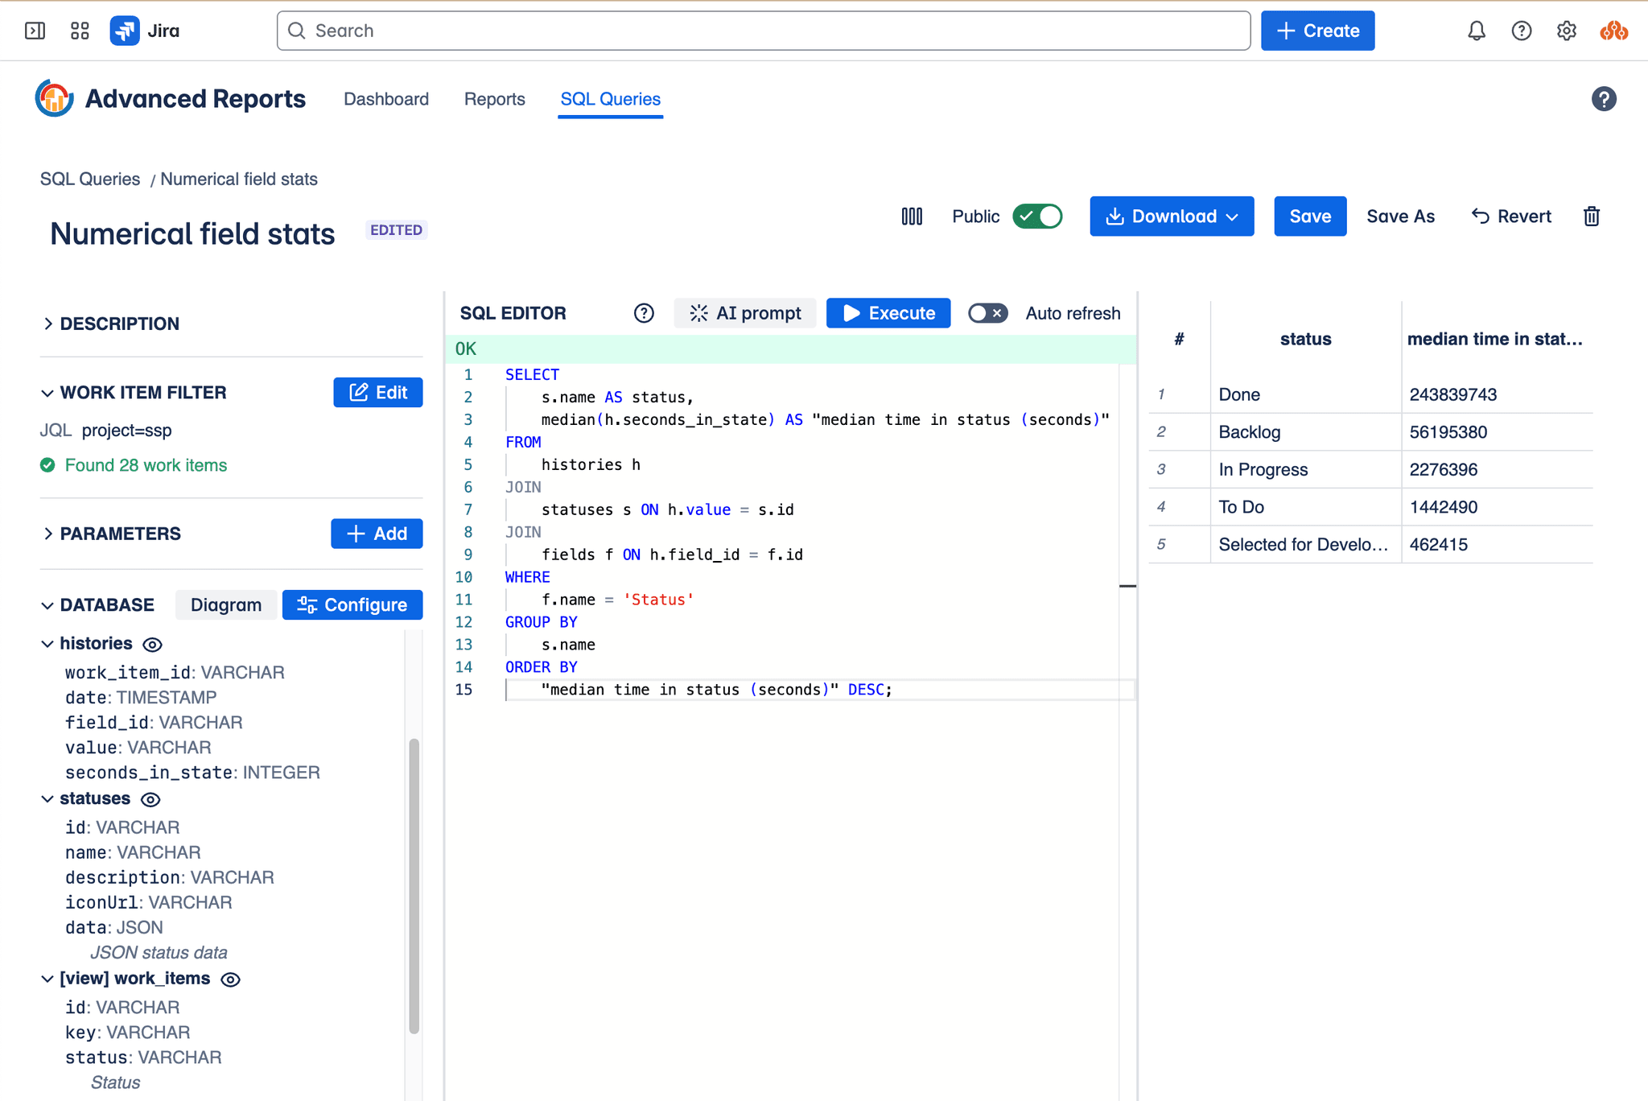The height and width of the screenshot is (1101, 1648).
Task: Click the SQL editor help question icon
Action: [x=644, y=313]
